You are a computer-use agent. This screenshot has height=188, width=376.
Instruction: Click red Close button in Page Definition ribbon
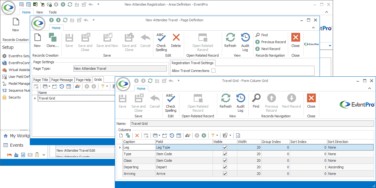295,40
